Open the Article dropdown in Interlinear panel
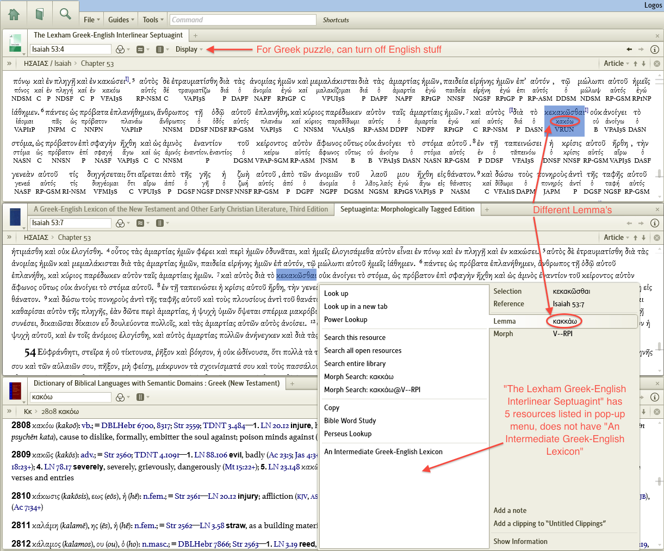The height and width of the screenshot is (551, 664). (617, 64)
